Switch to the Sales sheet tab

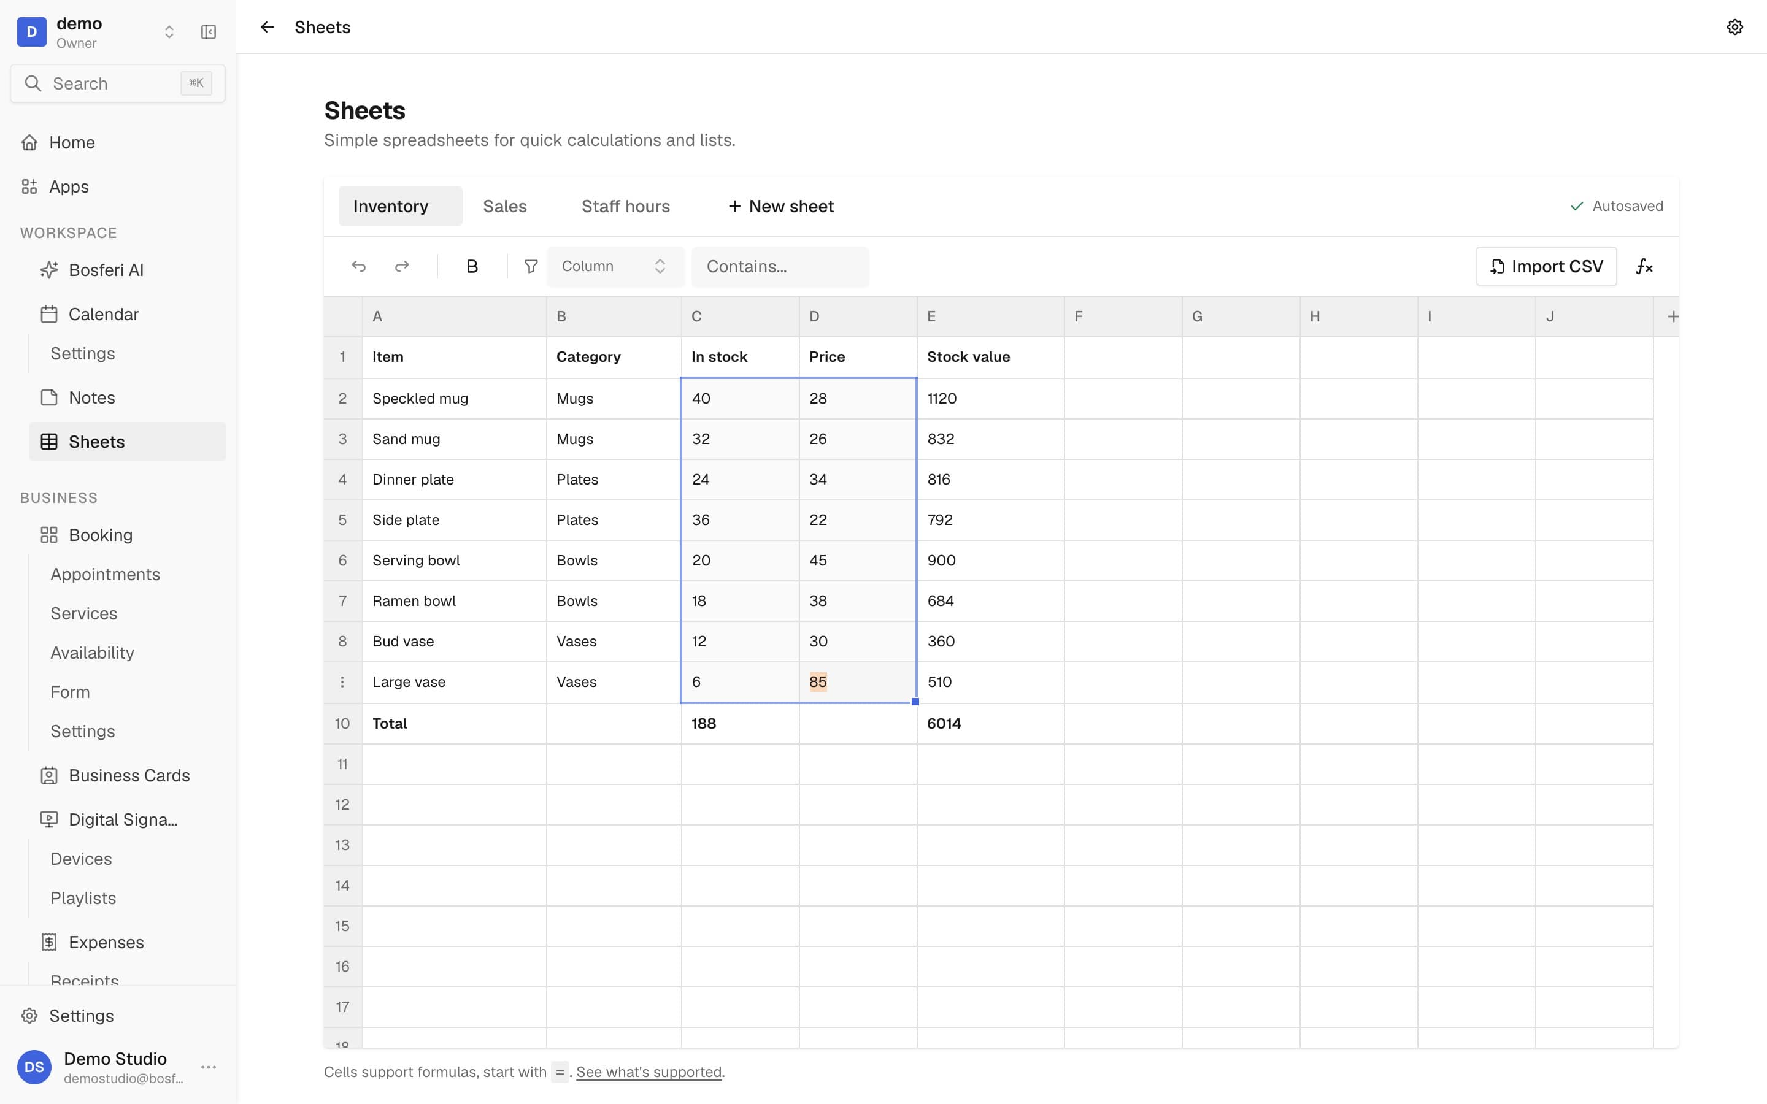coord(504,207)
